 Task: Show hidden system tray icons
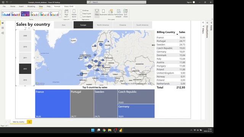(191, 130)
